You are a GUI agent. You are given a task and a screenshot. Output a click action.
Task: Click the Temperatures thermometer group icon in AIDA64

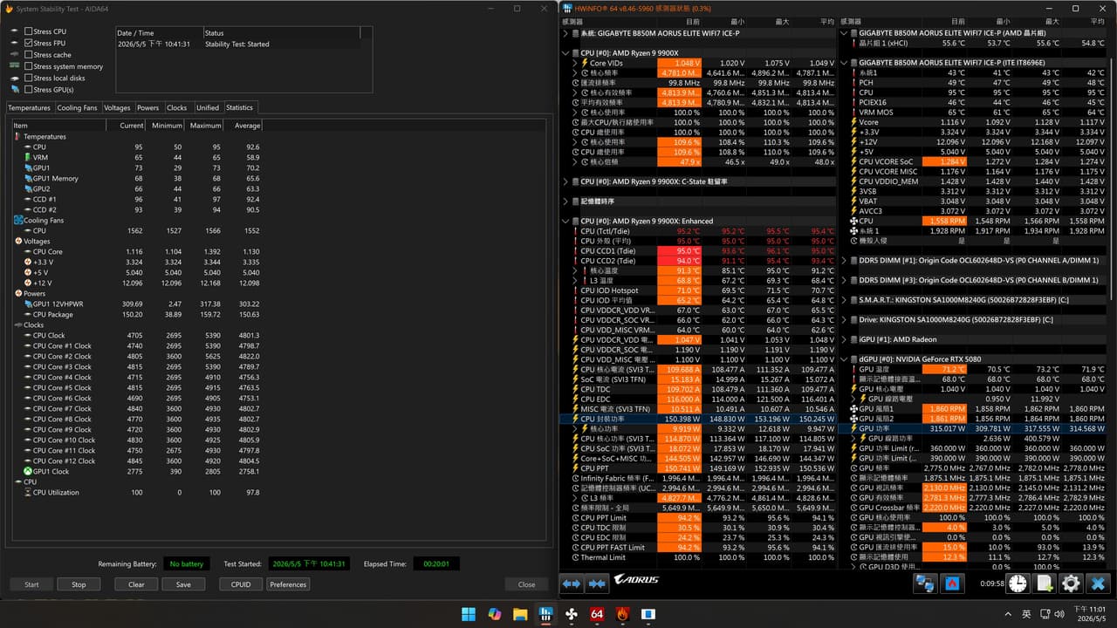17,136
